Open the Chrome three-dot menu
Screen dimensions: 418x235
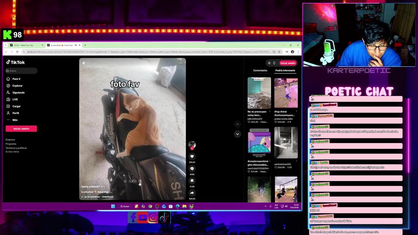point(298,52)
